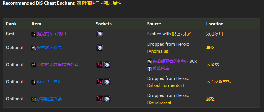Click the 水晶能量外套 item icon
Screen dimensions: 264x112
point(34,99)
